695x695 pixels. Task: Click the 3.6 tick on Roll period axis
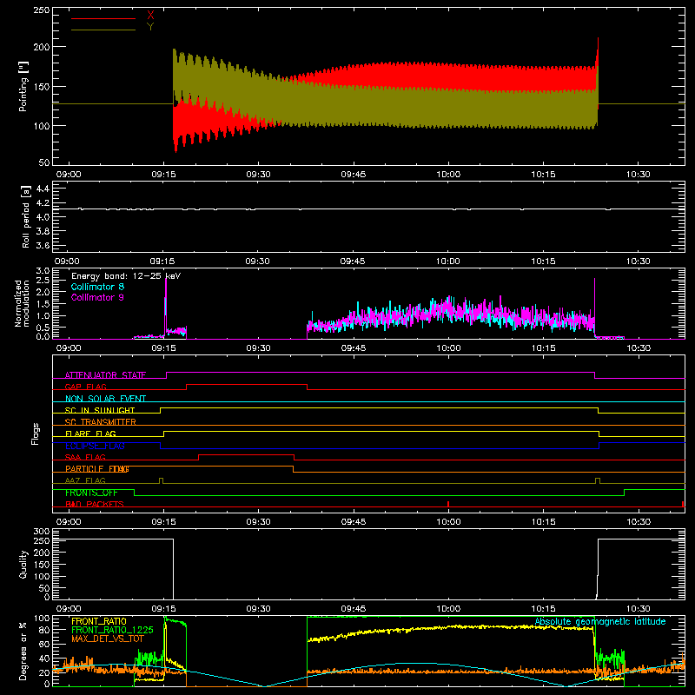pos(43,246)
